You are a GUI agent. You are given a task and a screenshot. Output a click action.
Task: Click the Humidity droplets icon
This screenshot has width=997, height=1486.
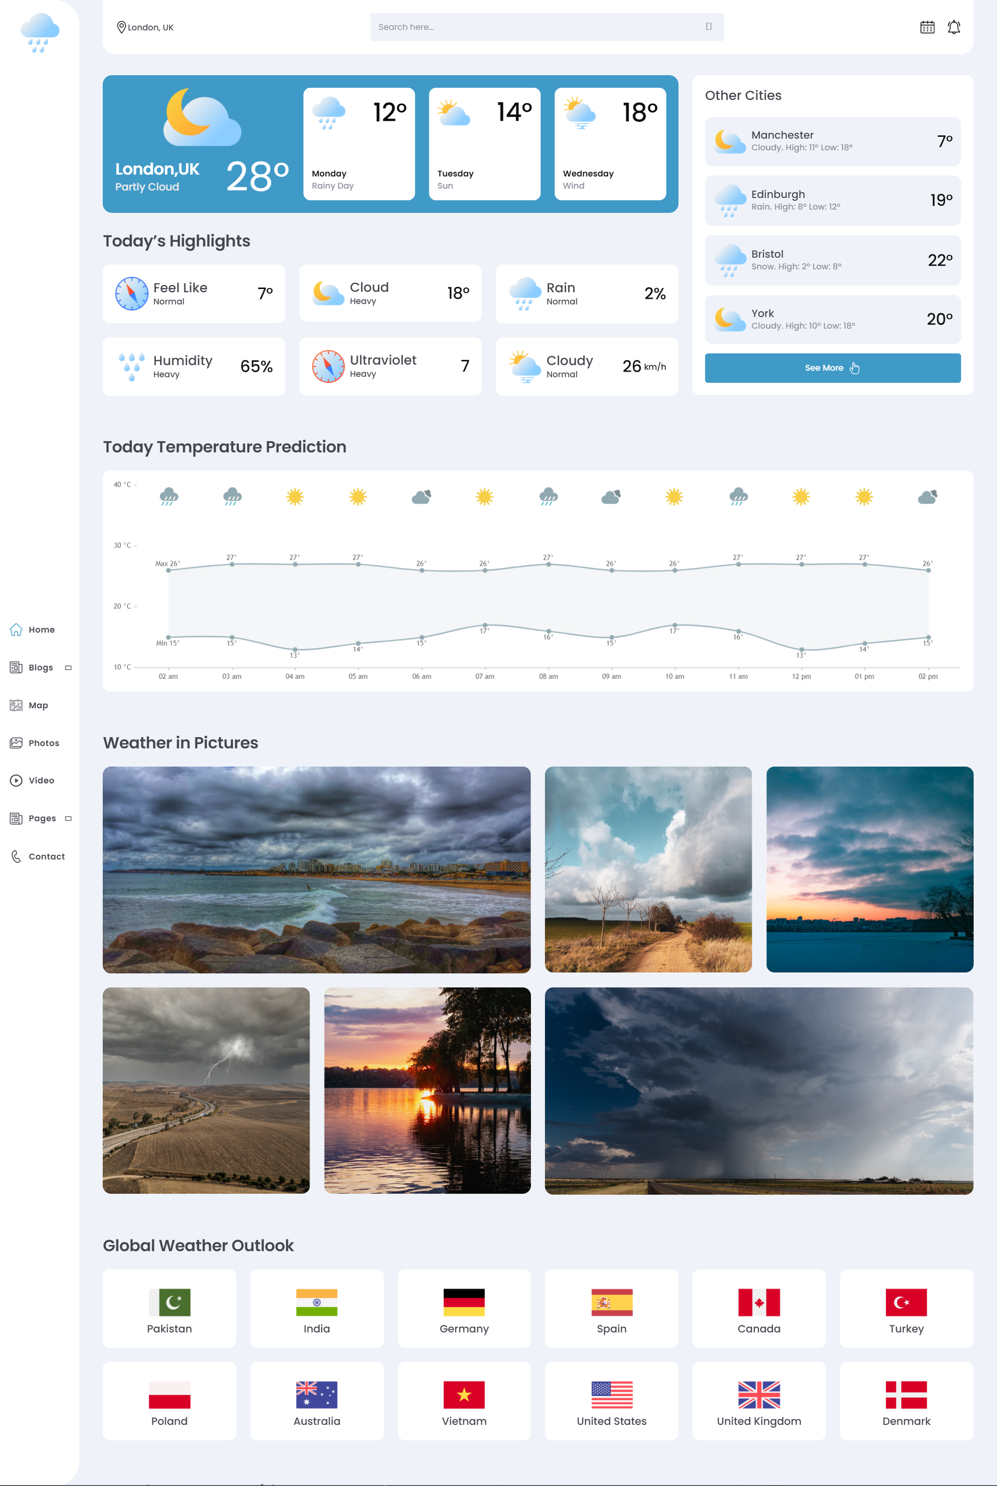[x=132, y=367]
